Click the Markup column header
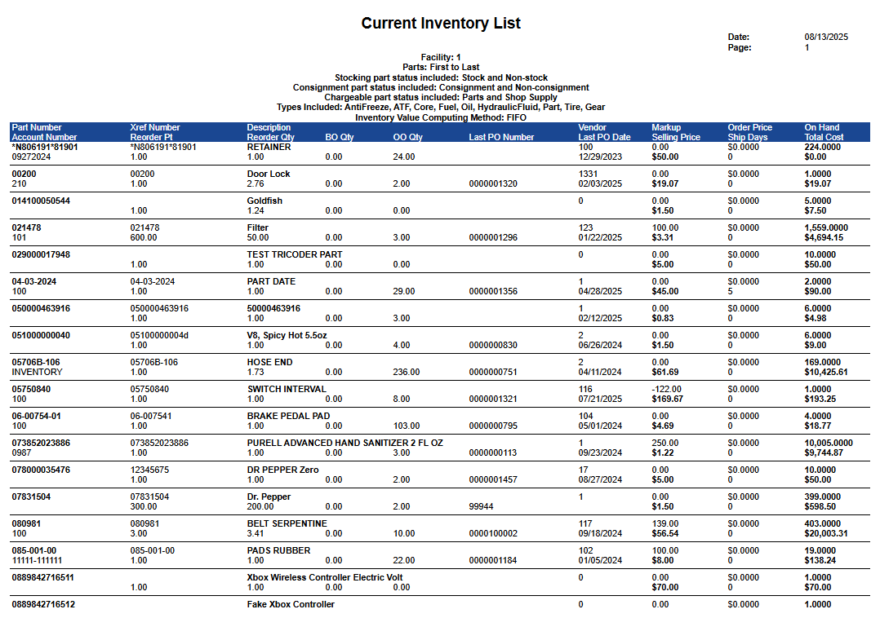Image resolution: width=880 pixels, height=618 pixels. click(666, 127)
